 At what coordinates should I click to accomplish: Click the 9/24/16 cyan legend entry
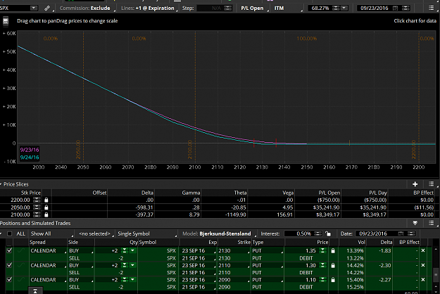(x=30, y=158)
